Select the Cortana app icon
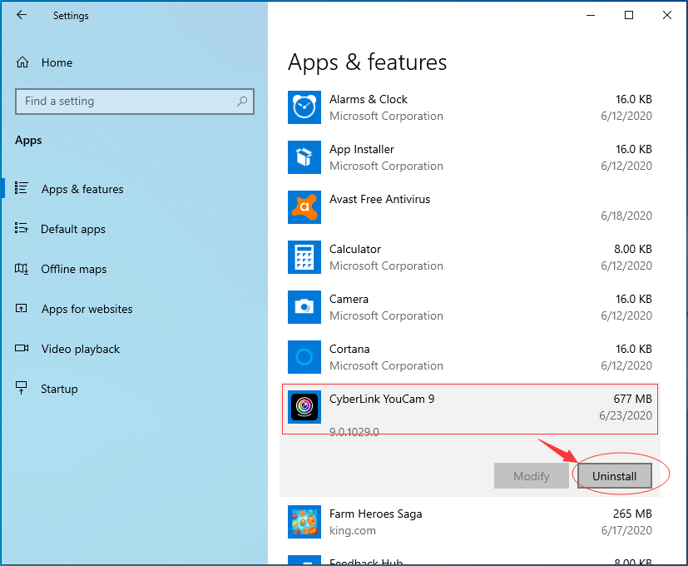The image size is (688, 566). 304,357
